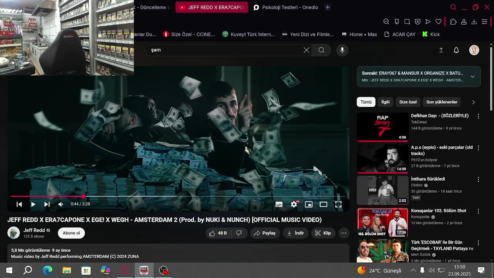Image resolution: width=494 pixels, height=278 pixels.
Task: Open Windows Start menu
Action: (9, 270)
